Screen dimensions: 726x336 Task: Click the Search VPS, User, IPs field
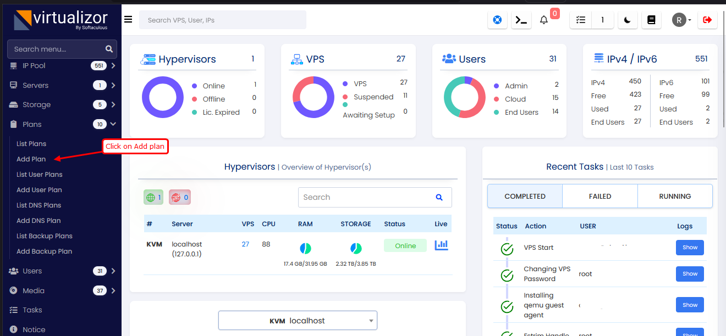click(223, 20)
